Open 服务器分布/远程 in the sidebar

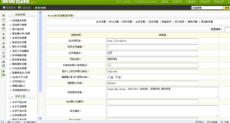[21, 34]
